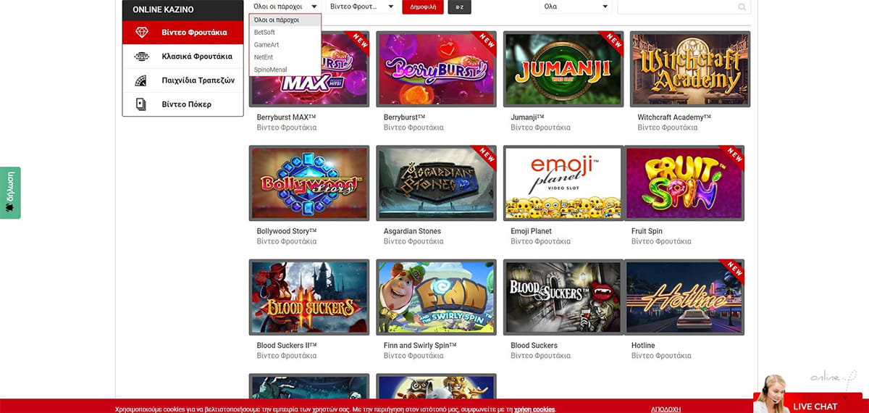Open the χρήση cookies policy link
The height and width of the screenshot is (413, 869).
pos(534,409)
